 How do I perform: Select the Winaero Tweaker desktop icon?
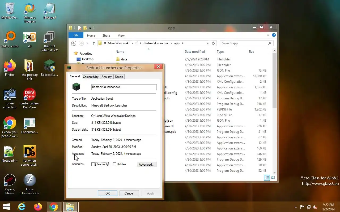pyautogui.click(x=30, y=13)
